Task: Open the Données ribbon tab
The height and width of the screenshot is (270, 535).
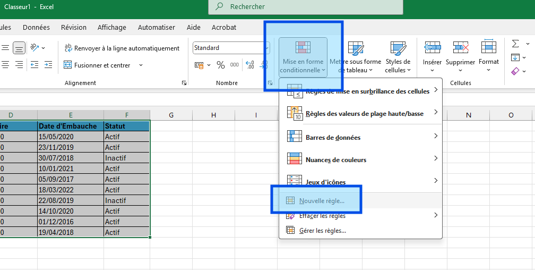Action: [36, 27]
